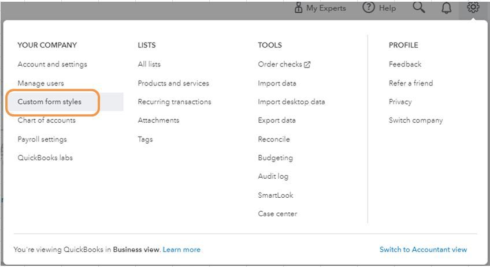Viewport: 490px width, 267px height.
Task: Open the My Experts panel
Action: pyautogui.click(x=320, y=8)
